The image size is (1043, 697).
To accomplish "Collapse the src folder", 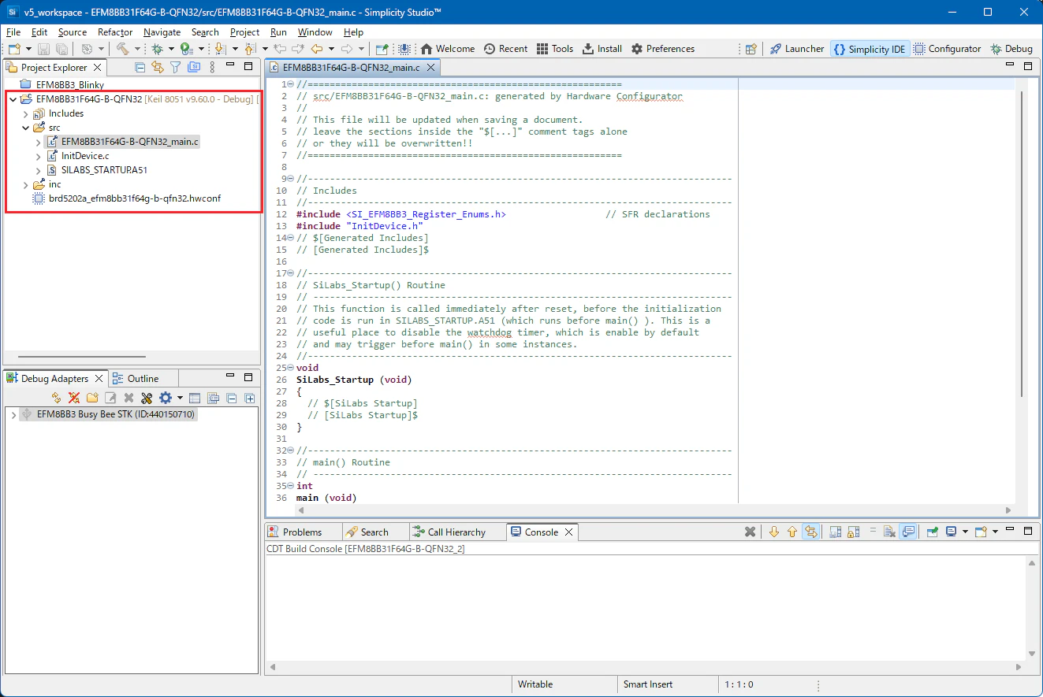I will [x=26, y=128].
